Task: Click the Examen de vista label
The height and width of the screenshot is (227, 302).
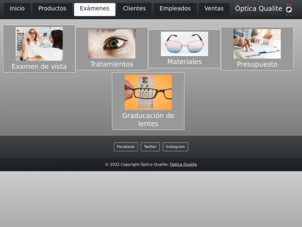Action: click(x=39, y=66)
